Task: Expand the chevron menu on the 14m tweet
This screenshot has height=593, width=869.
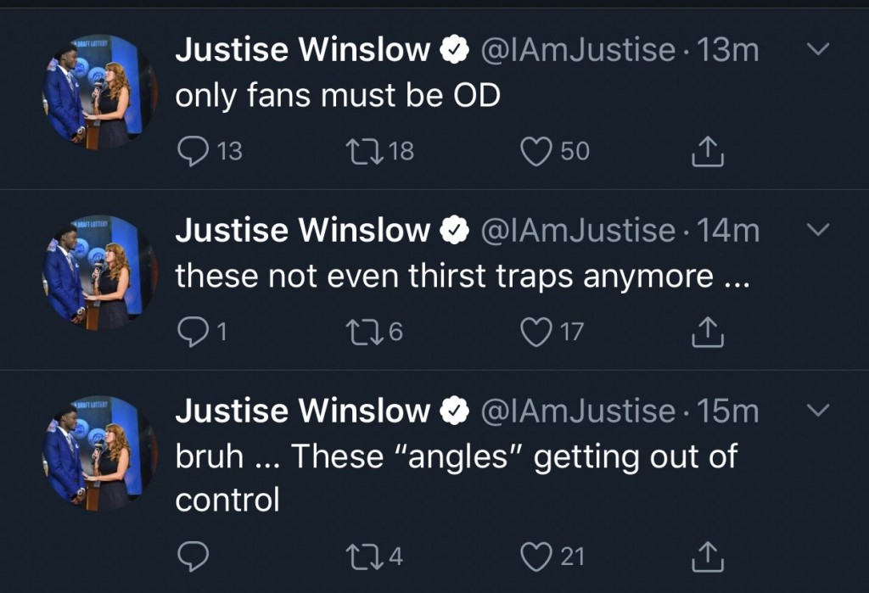Action: (816, 230)
